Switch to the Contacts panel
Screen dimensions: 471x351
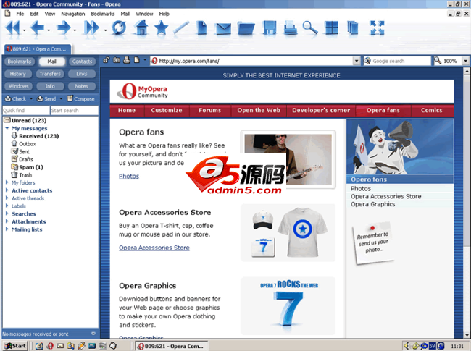click(x=83, y=62)
